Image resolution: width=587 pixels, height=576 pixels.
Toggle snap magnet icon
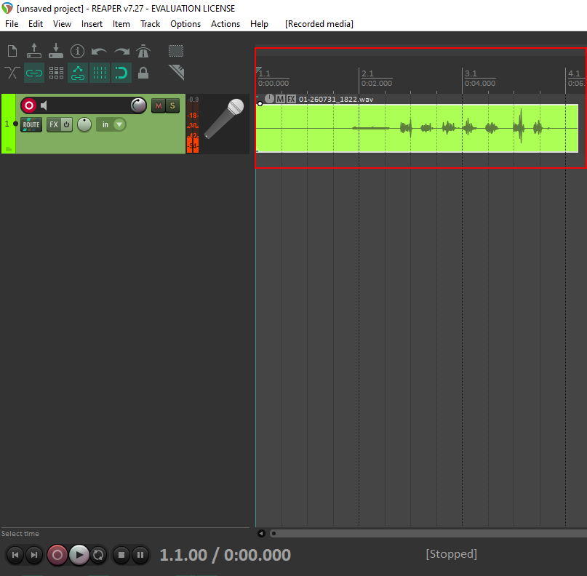tap(121, 73)
